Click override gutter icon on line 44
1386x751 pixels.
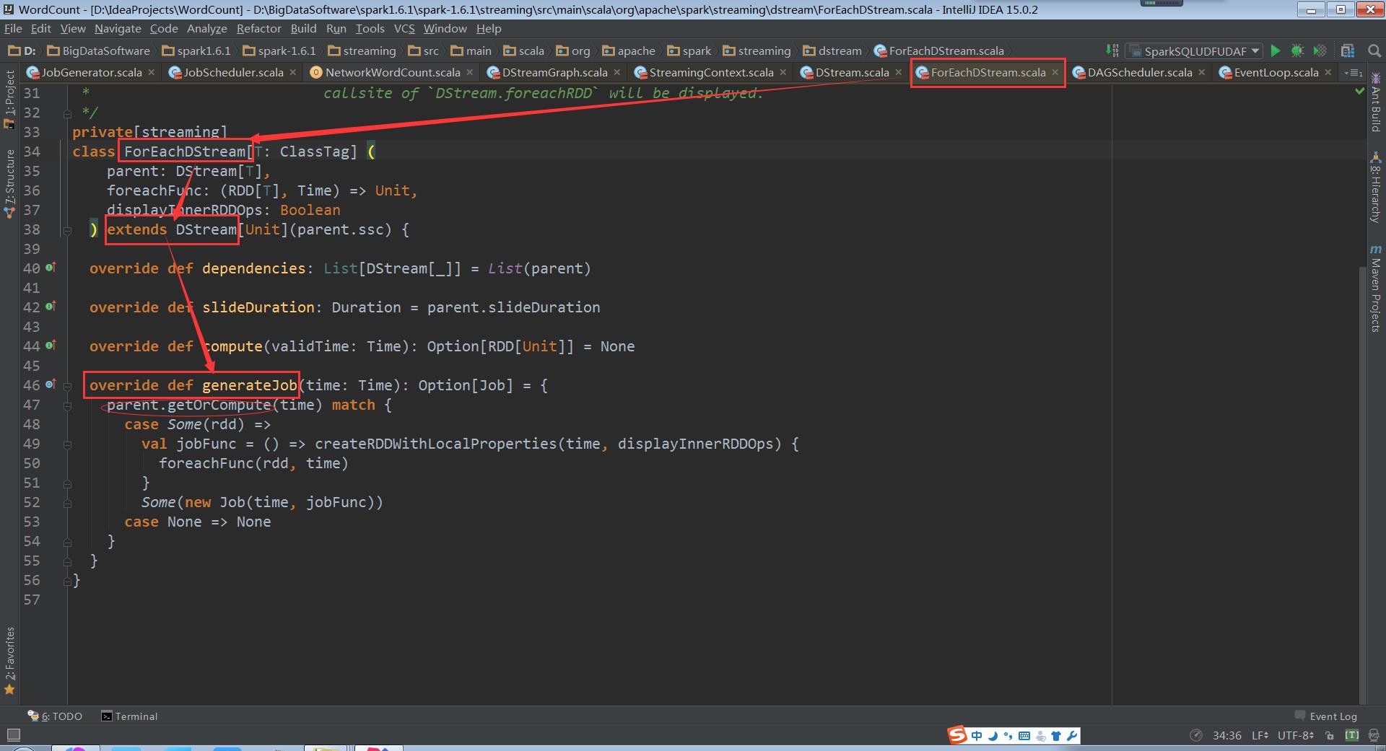point(51,346)
